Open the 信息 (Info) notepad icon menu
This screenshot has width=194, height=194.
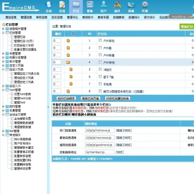pos(62,7)
